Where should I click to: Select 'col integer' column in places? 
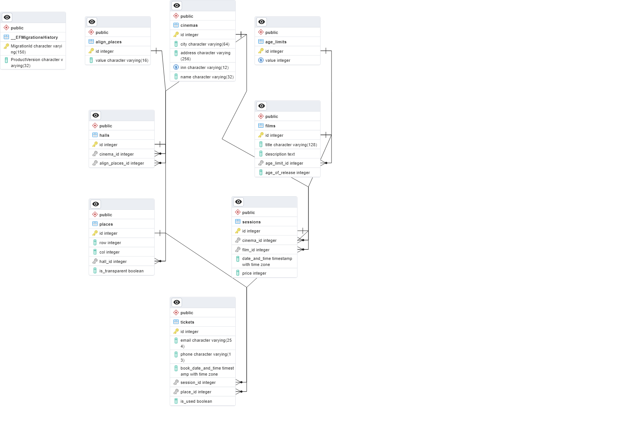(121, 252)
